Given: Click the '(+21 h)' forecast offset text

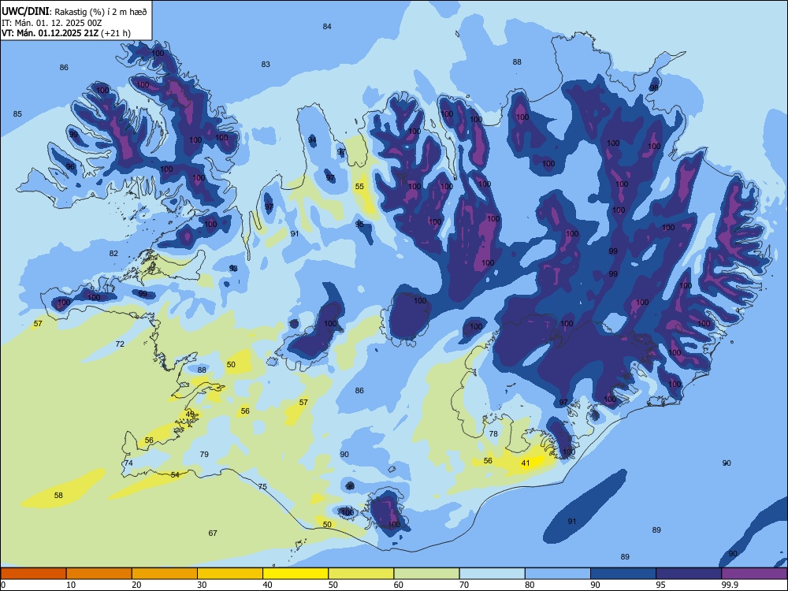Looking at the screenshot, I should (x=116, y=33).
